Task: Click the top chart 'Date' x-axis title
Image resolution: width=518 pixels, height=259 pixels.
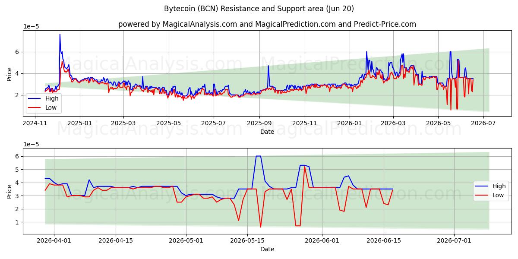Action: 267,132
